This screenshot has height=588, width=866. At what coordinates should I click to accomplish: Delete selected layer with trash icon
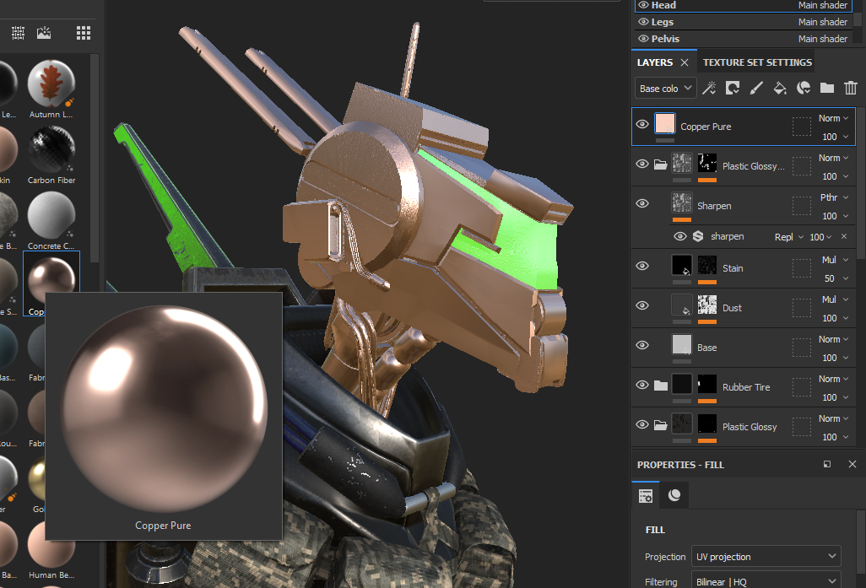tap(851, 88)
